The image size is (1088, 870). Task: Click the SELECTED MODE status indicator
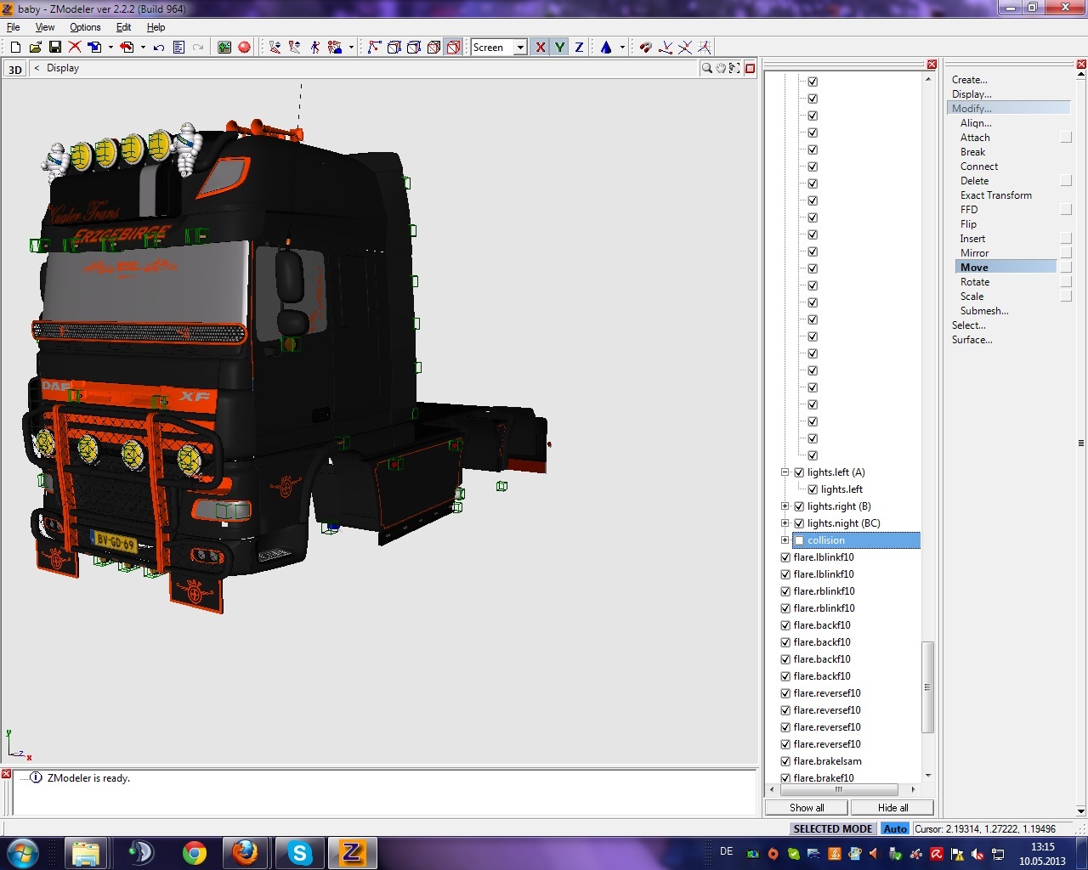point(833,829)
